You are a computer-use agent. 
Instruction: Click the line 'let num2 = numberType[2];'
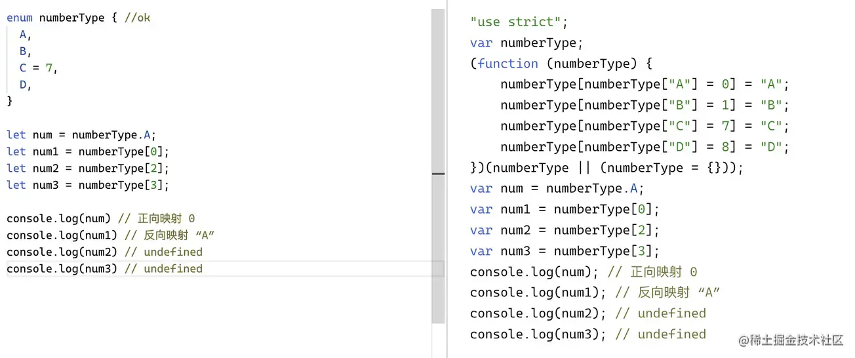88,169
